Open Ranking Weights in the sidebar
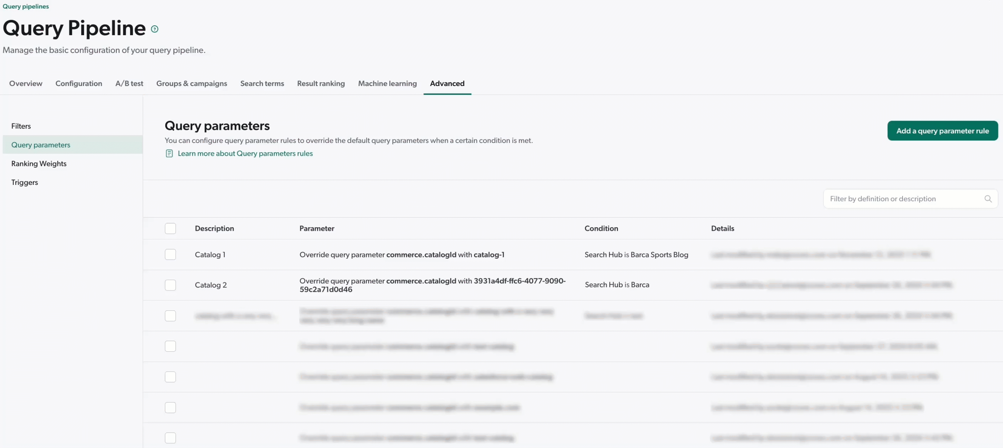 pyautogui.click(x=39, y=163)
